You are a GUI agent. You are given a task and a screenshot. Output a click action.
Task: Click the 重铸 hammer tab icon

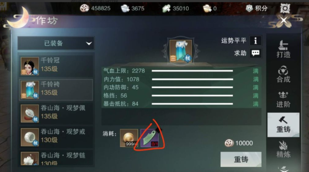pyautogui.click(x=283, y=120)
